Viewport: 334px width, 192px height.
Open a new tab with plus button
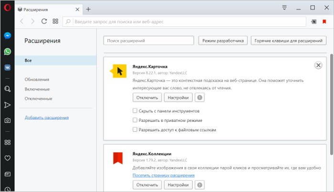tap(88, 10)
